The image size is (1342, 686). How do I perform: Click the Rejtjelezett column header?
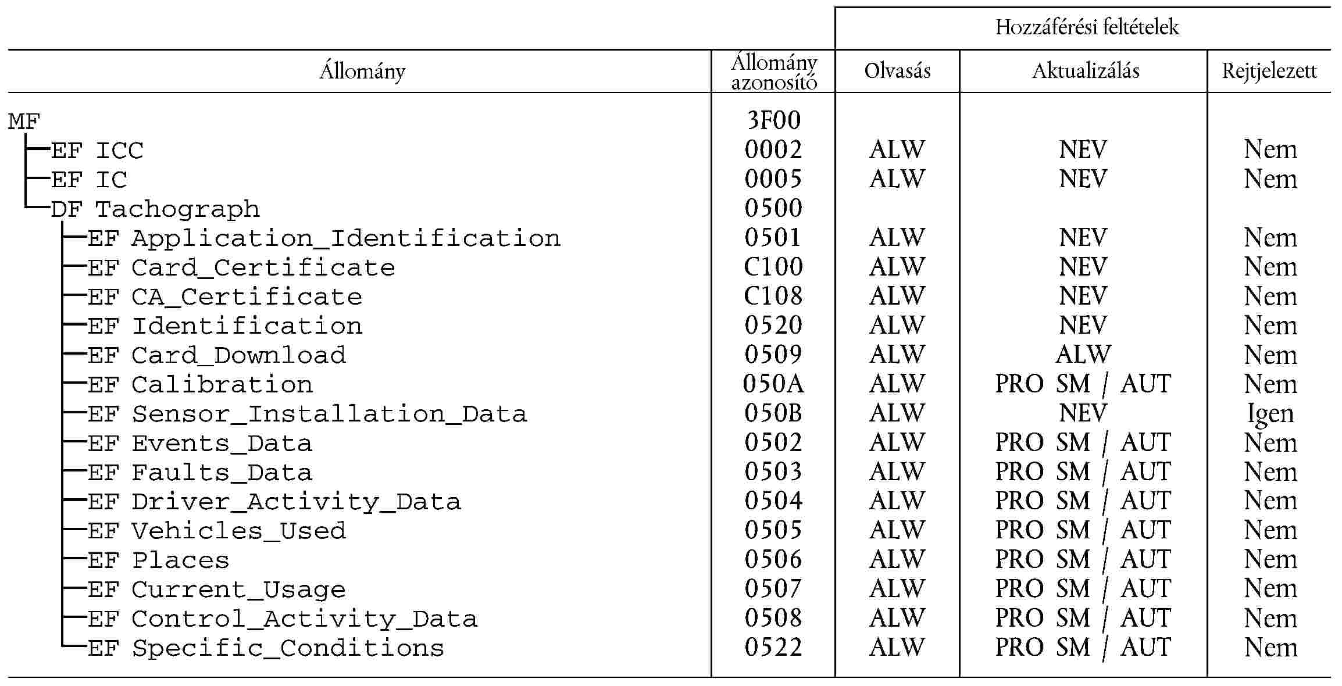(1269, 71)
